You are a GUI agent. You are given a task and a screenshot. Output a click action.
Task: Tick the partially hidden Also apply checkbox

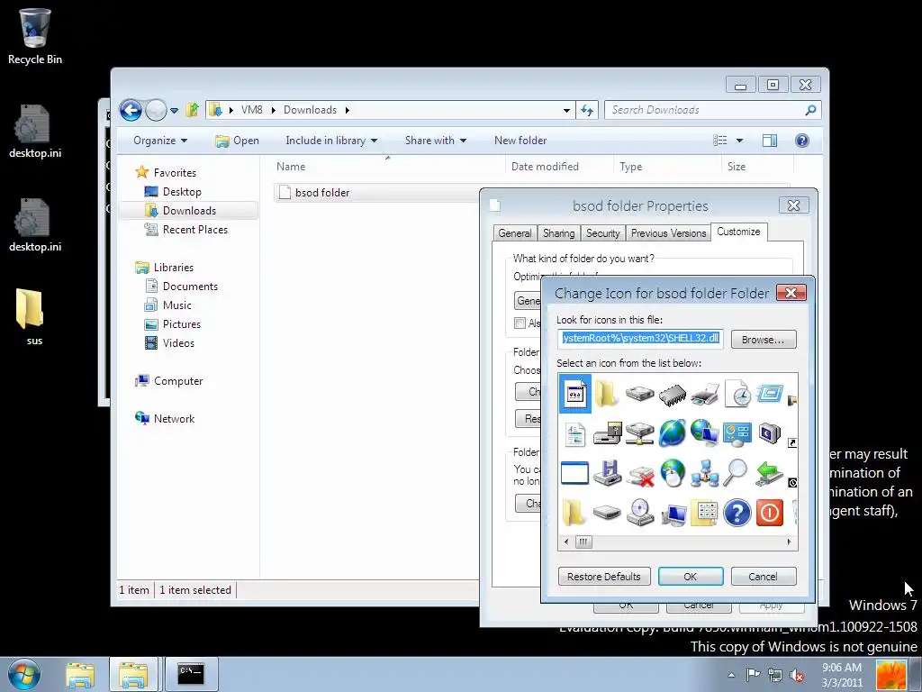tap(520, 323)
